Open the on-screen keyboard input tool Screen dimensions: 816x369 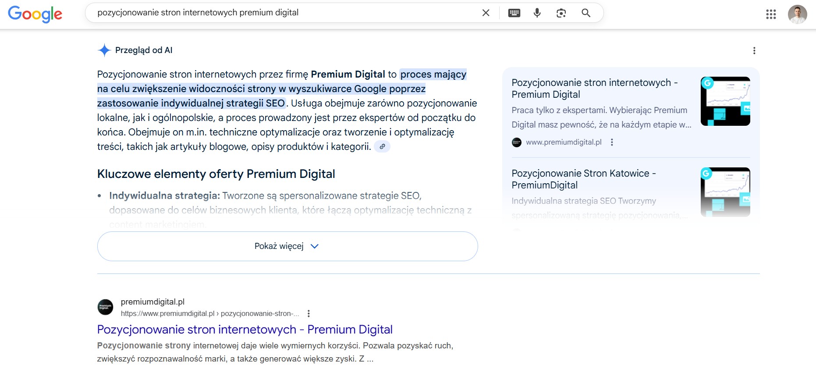514,13
